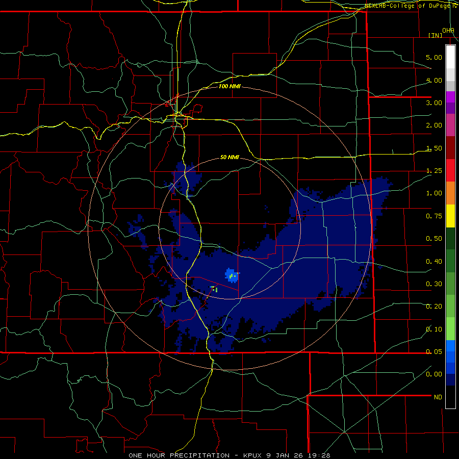Click the navy legend swatch below 0.00
Screen dimensions: 459x459
450,380
